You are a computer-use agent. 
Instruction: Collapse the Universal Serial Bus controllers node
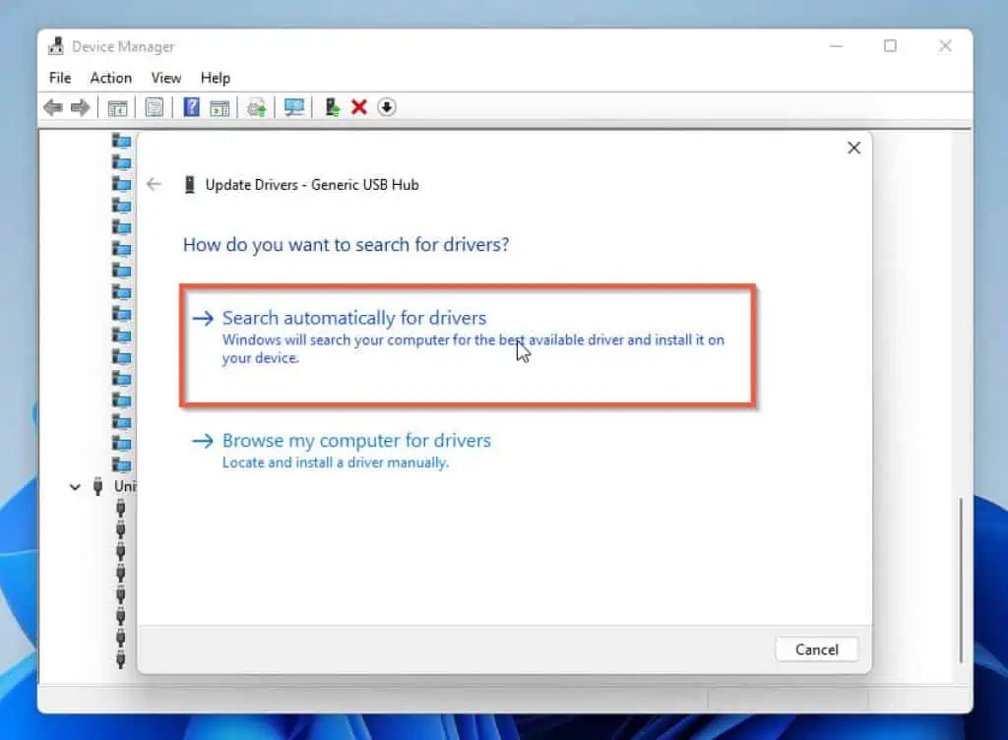pos(75,486)
